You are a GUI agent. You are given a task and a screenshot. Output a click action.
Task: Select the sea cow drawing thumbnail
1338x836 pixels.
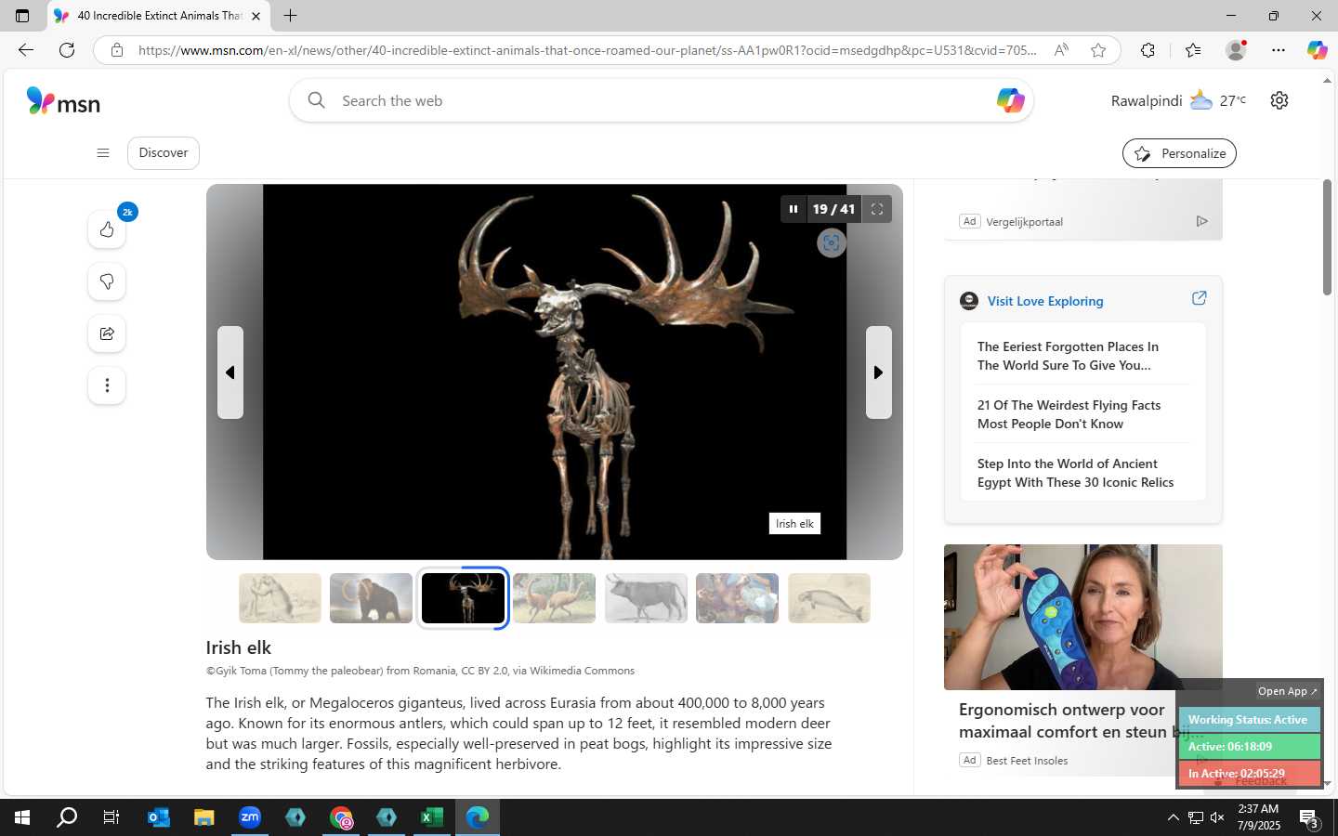pos(829,598)
